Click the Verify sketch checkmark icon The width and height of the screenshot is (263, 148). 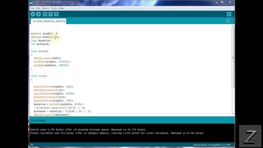[33, 14]
